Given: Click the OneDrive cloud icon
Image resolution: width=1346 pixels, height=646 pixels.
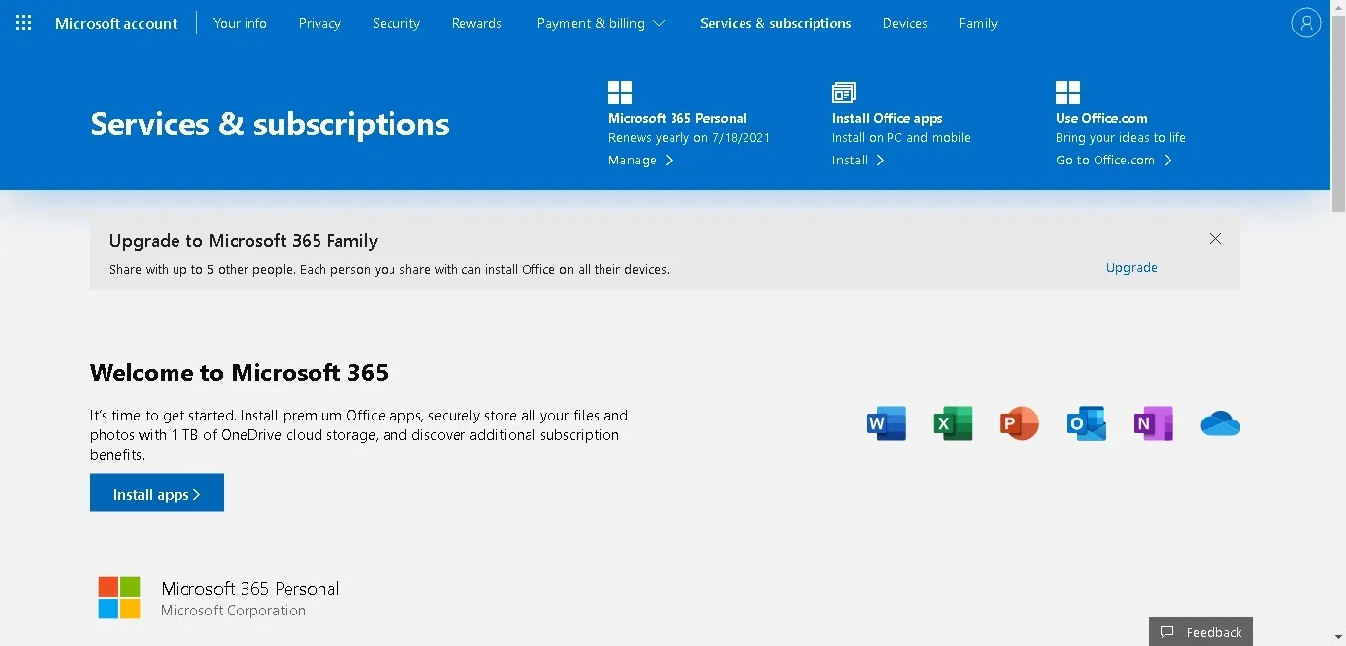Looking at the screenshot, I should [x=1220, y=424].
